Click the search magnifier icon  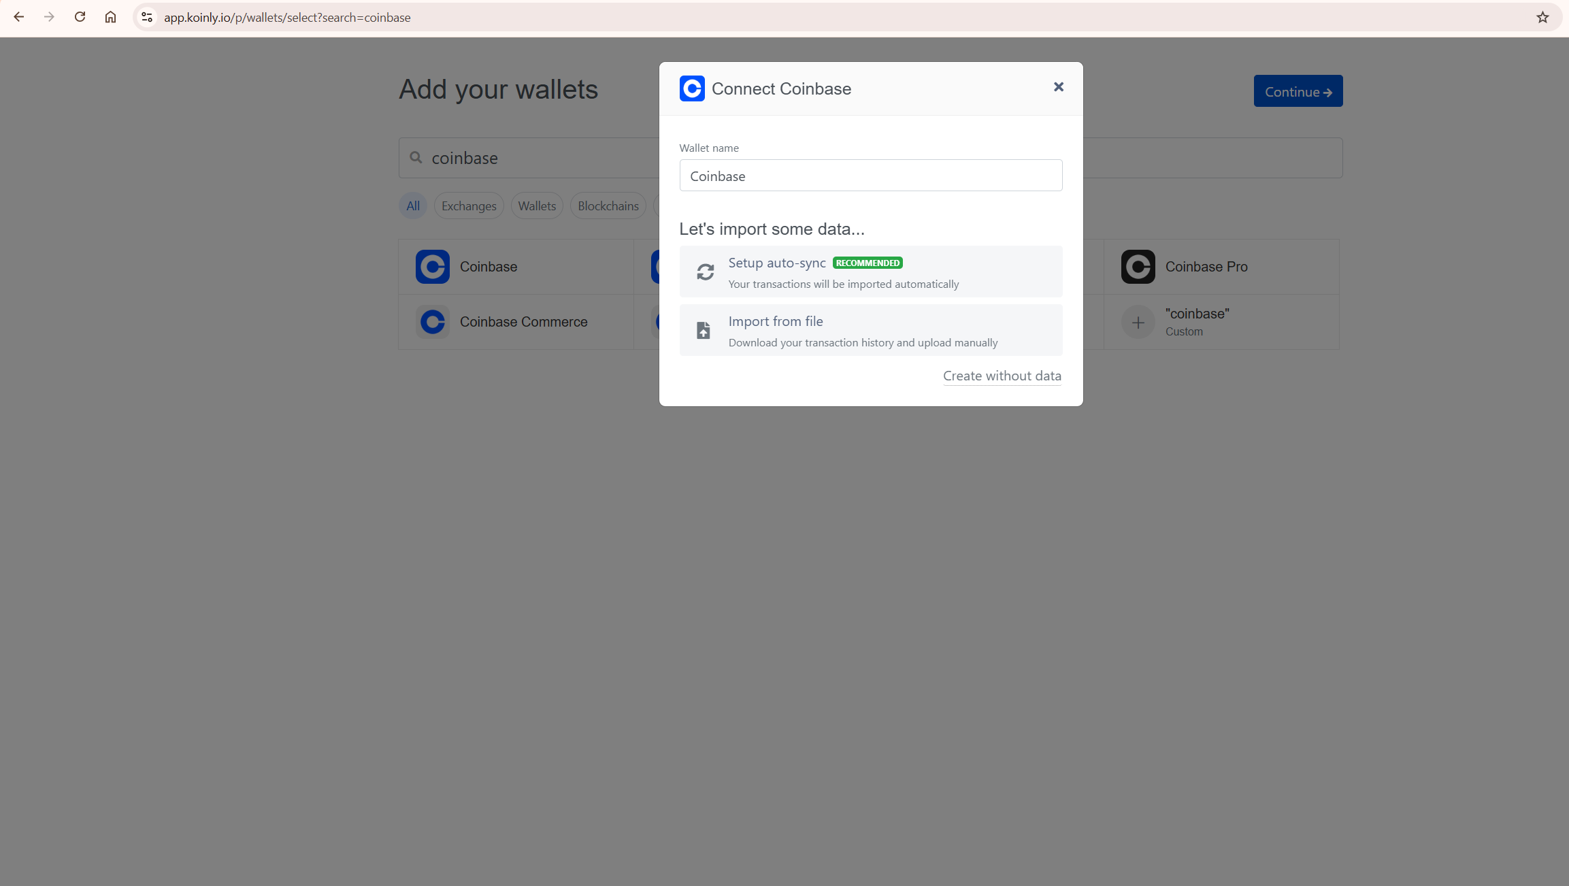coord(416,157)
